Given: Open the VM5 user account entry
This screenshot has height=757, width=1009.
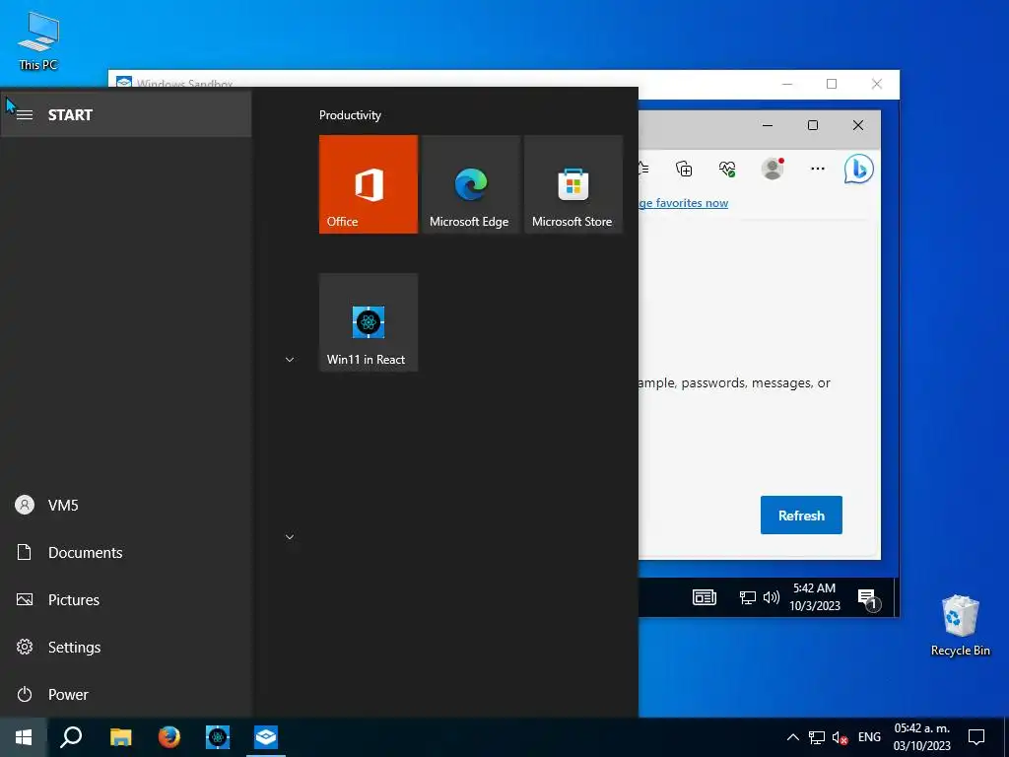Looking at the screenshot, I should pyautogui.click(x=126, y=506).
